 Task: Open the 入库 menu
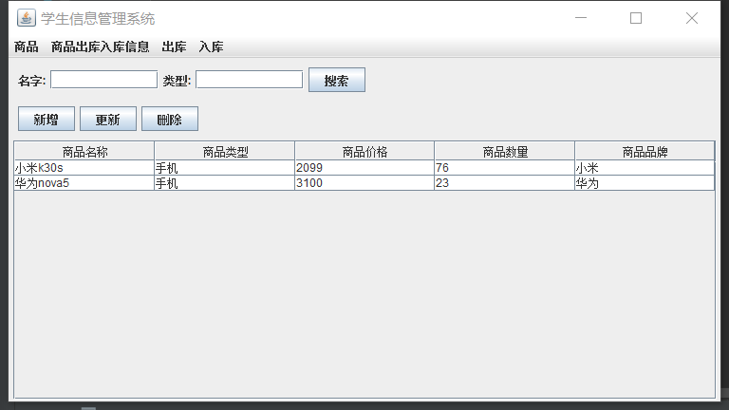(211, 47)
